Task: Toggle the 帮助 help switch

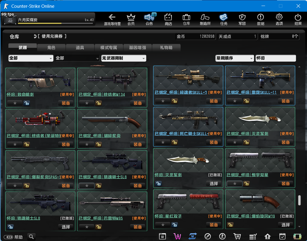Action: 8,237
